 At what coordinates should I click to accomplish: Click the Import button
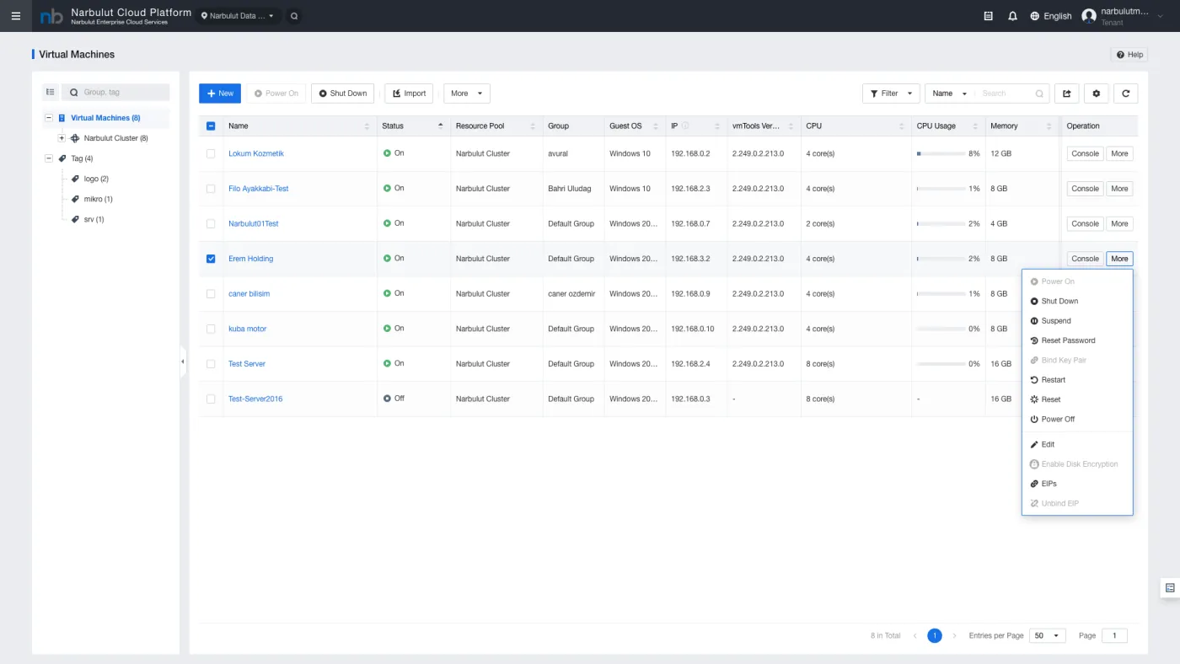(409, 94)
